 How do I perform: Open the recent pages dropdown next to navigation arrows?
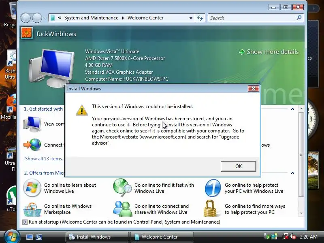[x=45, y=18]
